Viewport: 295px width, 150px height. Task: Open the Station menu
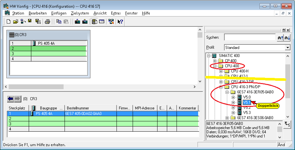18,13
